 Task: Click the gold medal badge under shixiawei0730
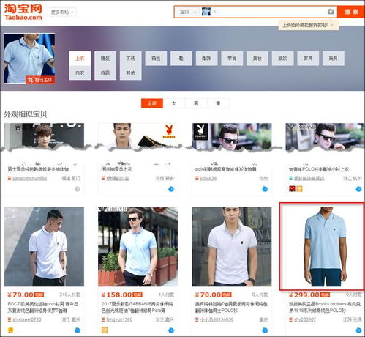pos(11,330)
